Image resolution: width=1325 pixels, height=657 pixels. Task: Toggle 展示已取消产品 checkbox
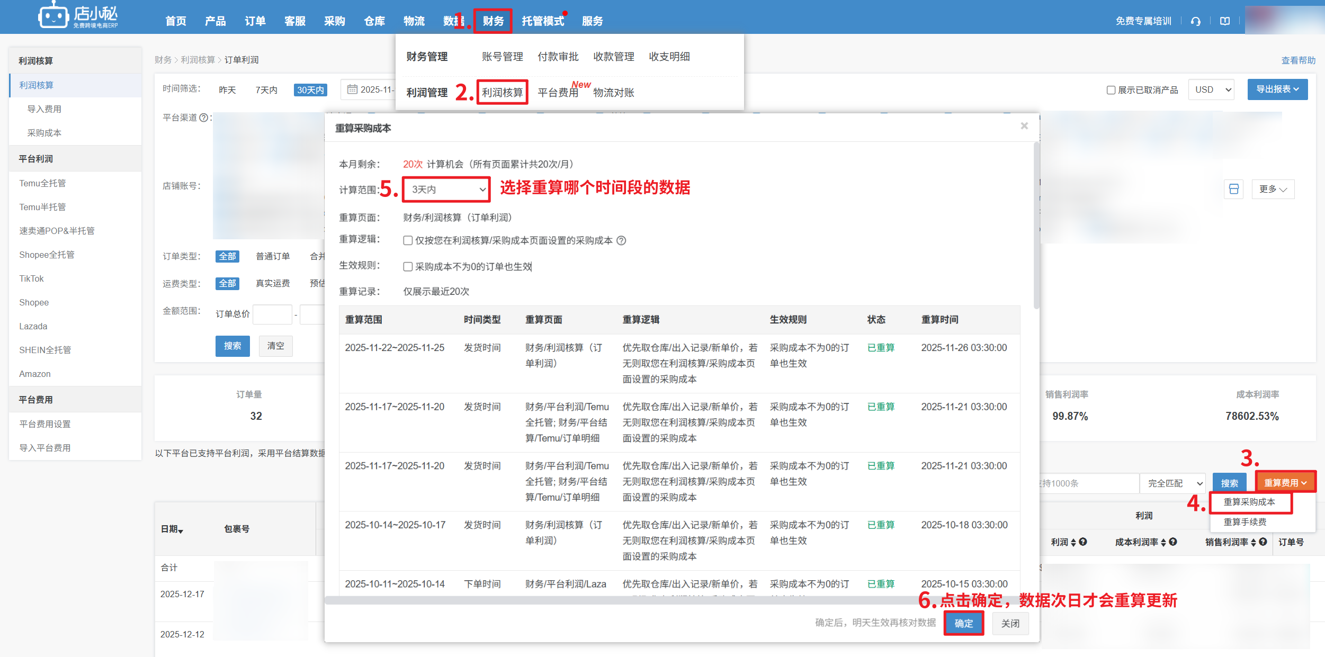pyautogui.click(x=1111, y=90)
